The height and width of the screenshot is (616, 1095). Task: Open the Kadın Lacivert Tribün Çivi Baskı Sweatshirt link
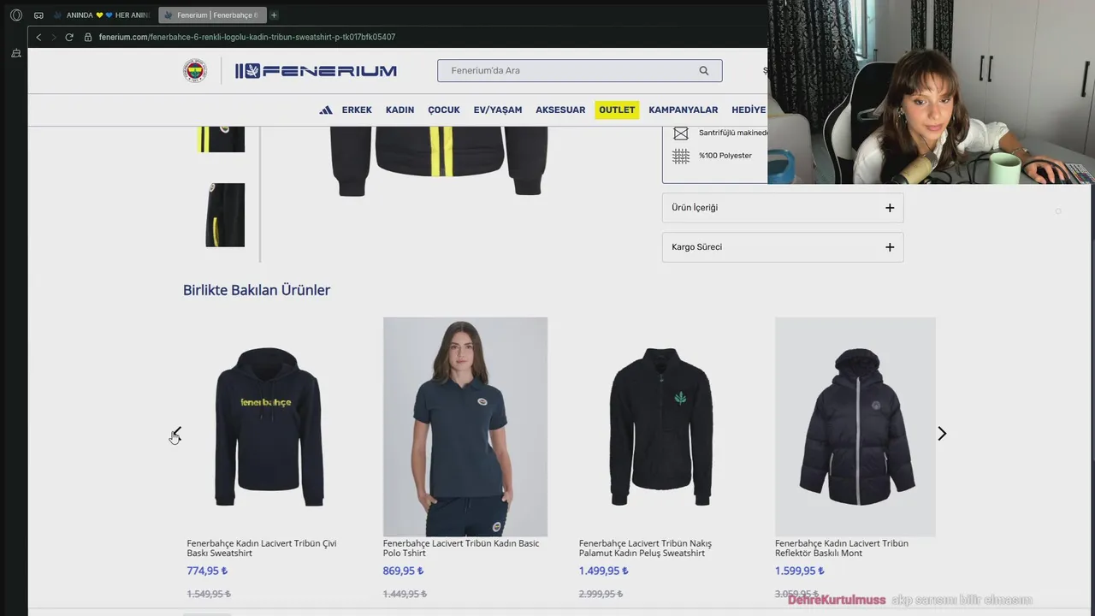click(262, 548)
